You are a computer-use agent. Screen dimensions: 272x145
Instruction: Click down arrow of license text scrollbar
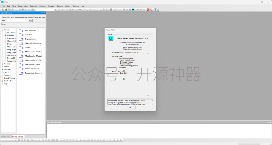point(152,104)
